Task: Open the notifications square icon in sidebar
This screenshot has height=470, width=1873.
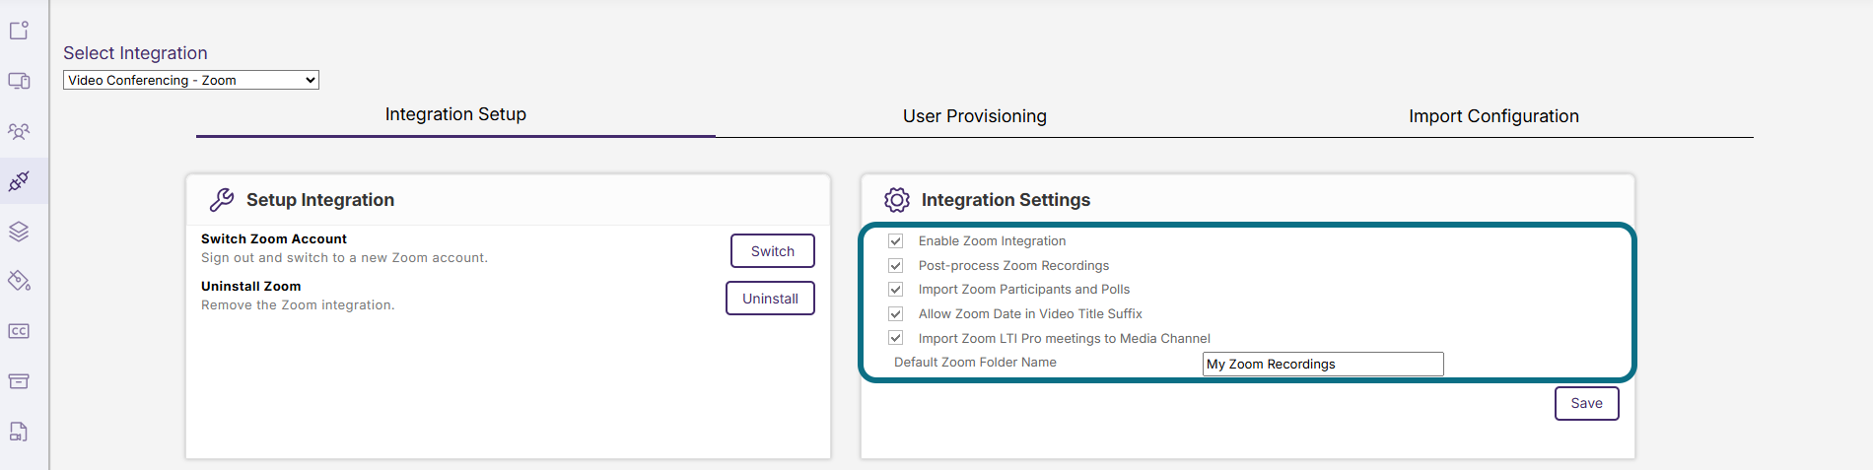Action: [19, 31]
